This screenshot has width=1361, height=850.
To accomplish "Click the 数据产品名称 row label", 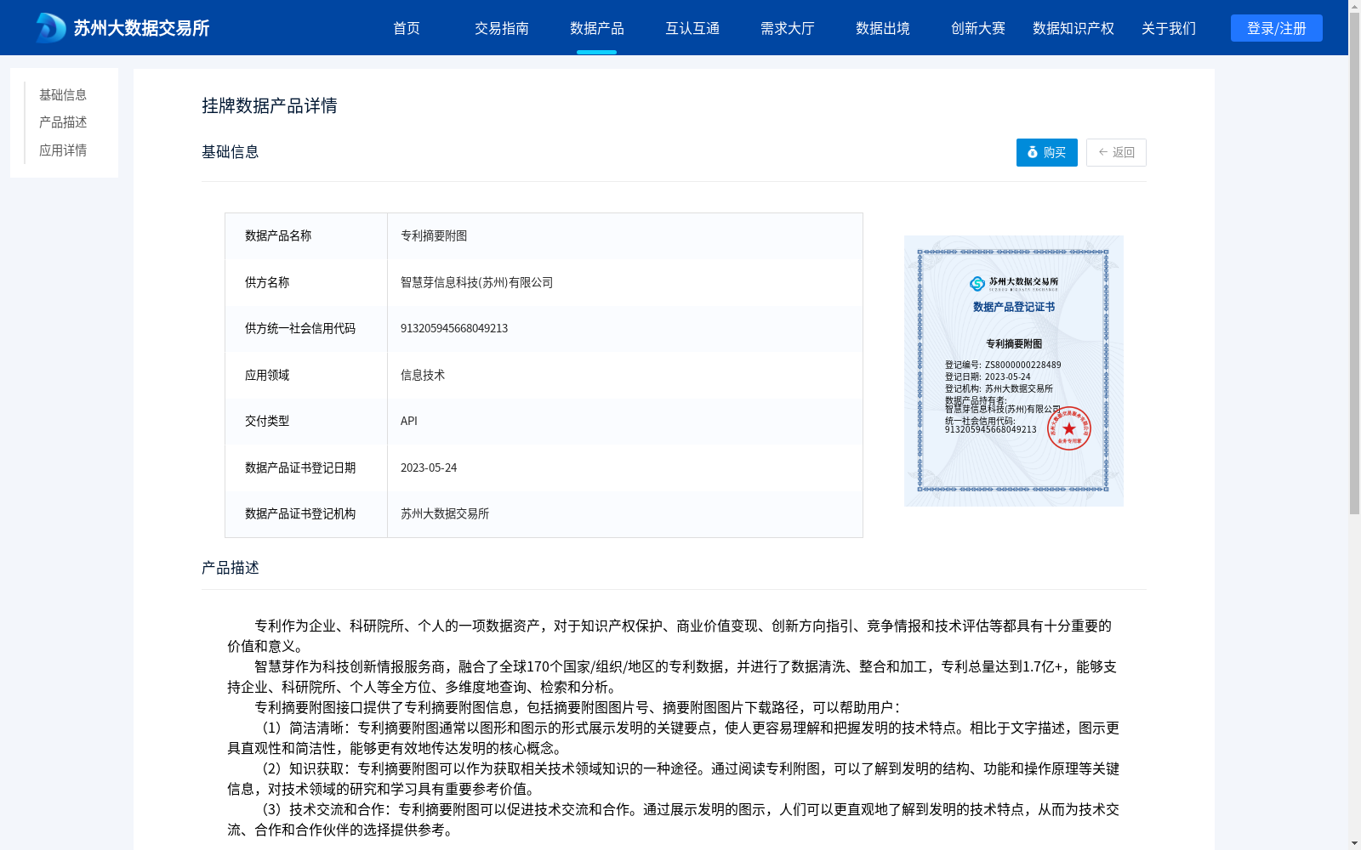I will (x=278, y=235).
